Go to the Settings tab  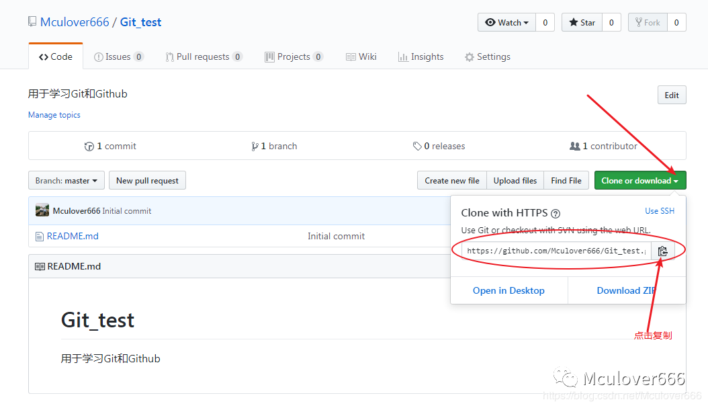click(487, 56)
